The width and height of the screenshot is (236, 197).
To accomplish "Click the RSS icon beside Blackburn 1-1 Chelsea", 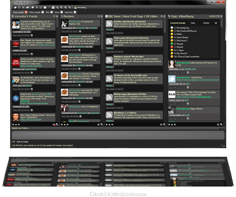I will click(x=109, y=115).
